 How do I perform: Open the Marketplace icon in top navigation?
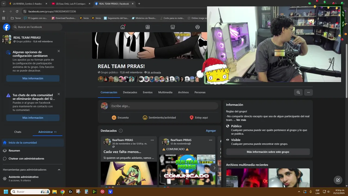click(x=173, y=27)
